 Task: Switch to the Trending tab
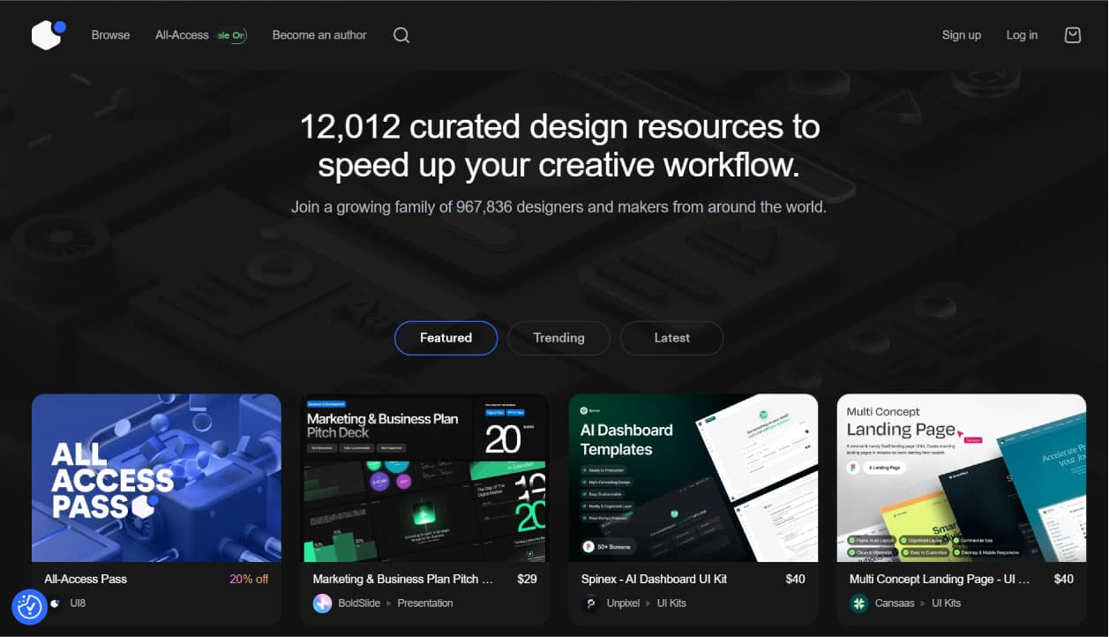pyautogui.click(x=558, y=338)
